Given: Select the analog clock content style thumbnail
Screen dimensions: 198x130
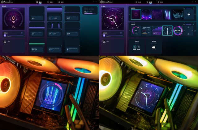Looking at the screenshot, I should click(x=167, y=30).
